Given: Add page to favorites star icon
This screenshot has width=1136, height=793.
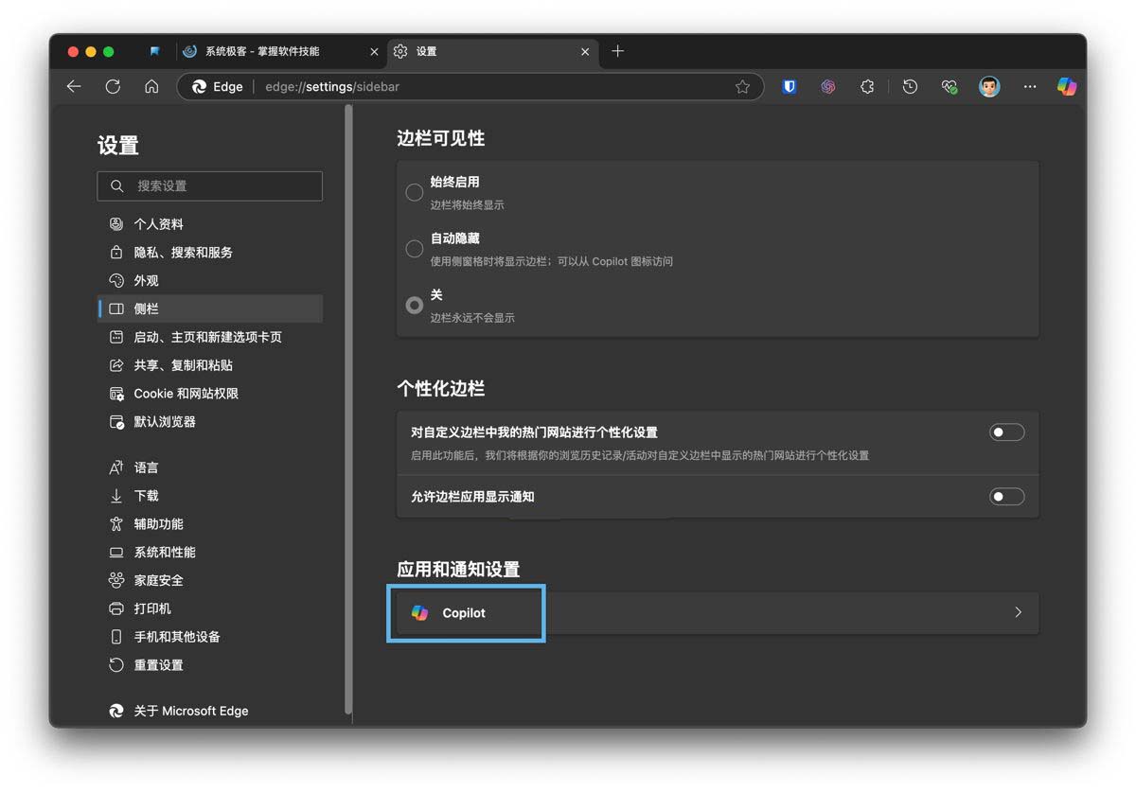Looking at the screenshot, I should point(742,86).
